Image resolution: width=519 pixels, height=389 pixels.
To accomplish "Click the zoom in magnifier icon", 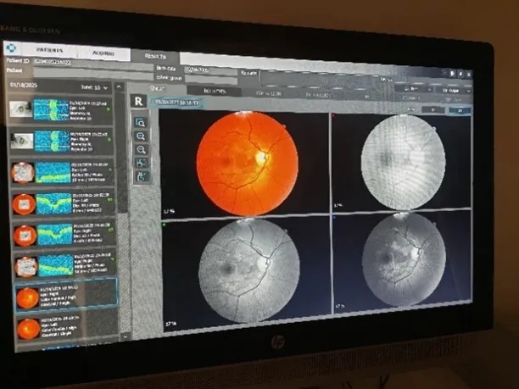I will 141,136.
